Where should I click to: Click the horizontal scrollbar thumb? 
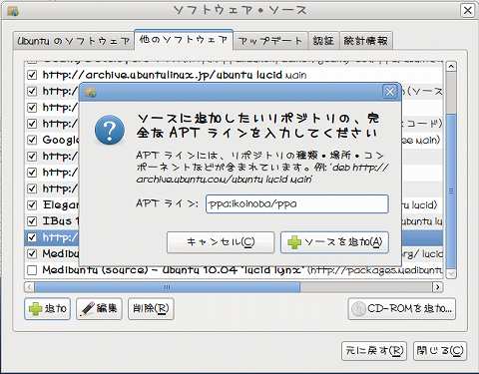coord(168,287)
